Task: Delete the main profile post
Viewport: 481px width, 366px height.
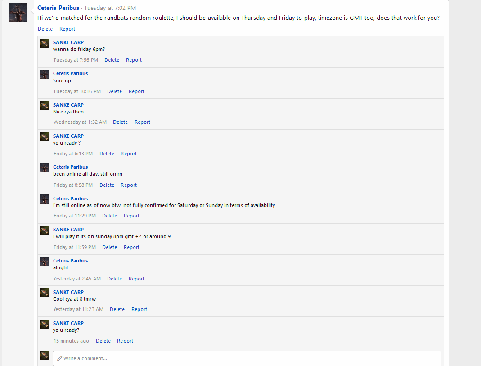Action: click(x=45, y=29)
